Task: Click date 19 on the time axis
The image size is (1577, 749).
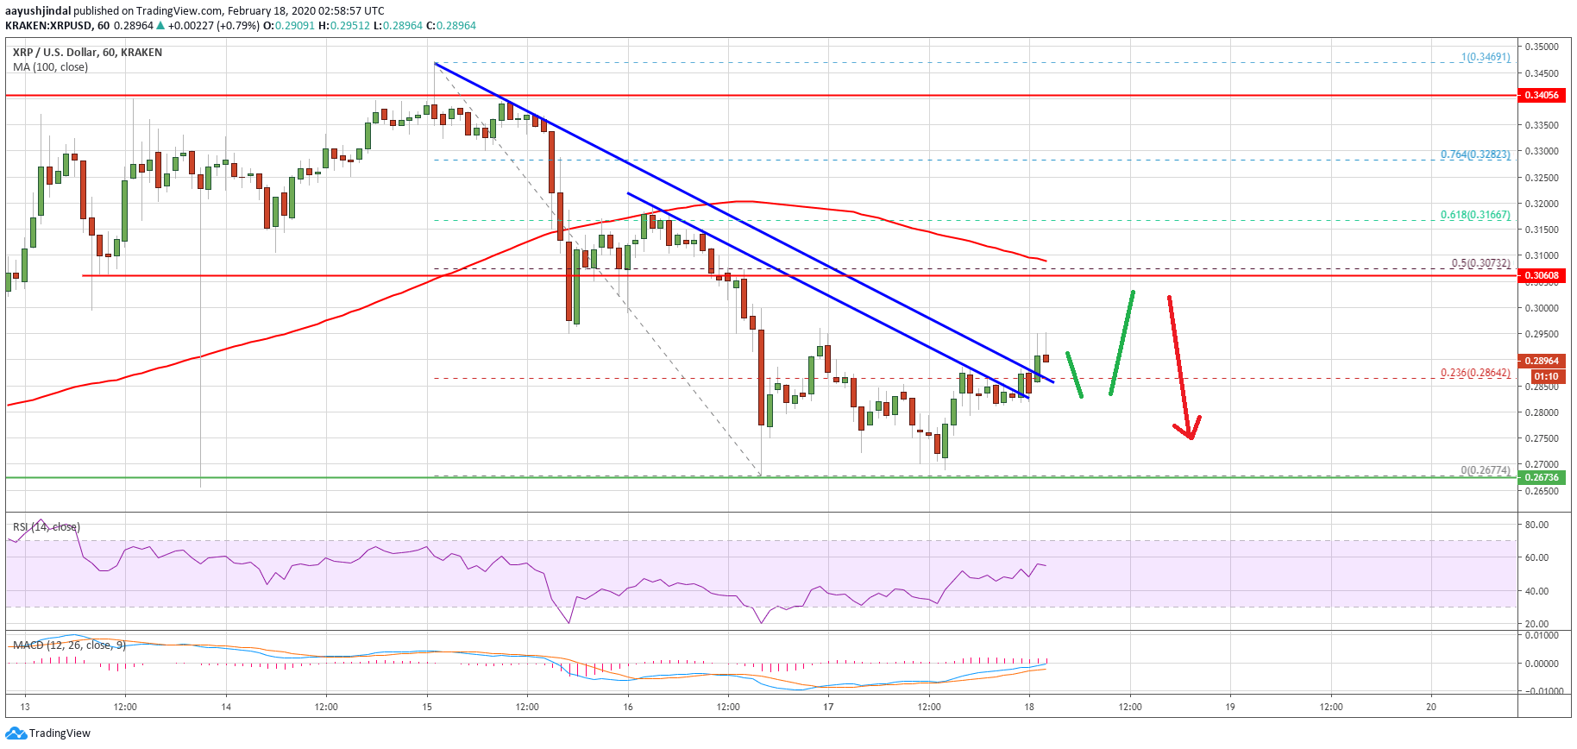Action: tap(1230, 707)
